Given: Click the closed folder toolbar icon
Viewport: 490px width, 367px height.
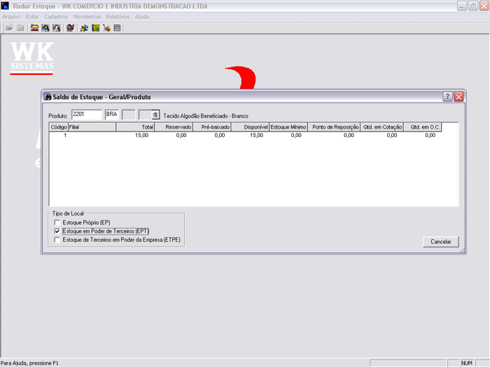Looking at the screenshot, I should (20, 28).
